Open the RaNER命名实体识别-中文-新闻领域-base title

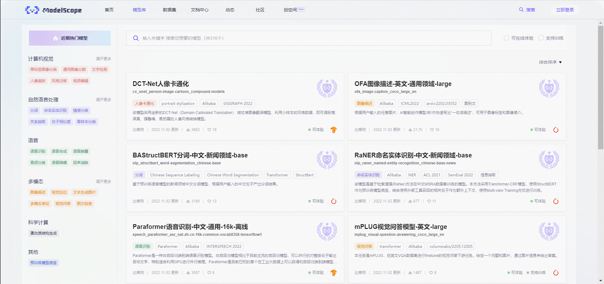[x=413, y=155]
